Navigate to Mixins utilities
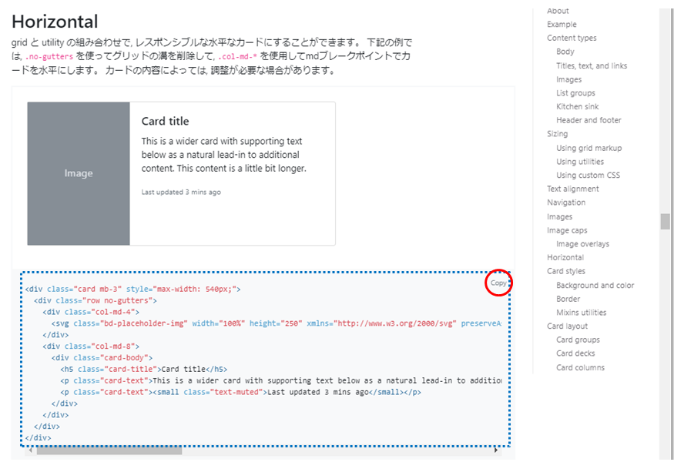The height and width of the screenshot is (462, 674). [x=581, y=313]
